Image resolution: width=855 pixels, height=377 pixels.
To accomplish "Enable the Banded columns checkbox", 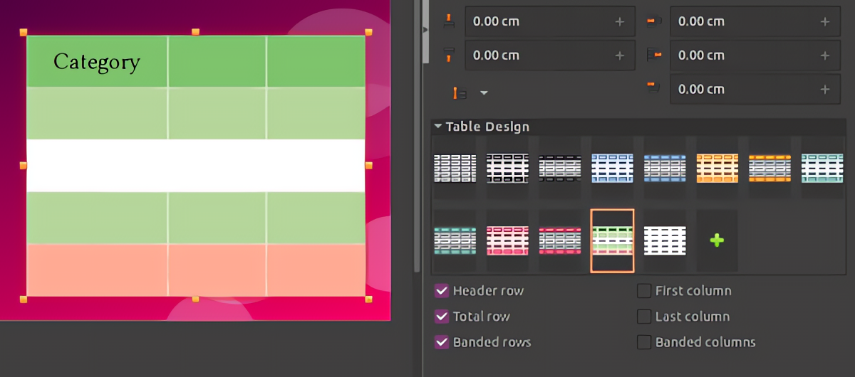I will point(644,342).
